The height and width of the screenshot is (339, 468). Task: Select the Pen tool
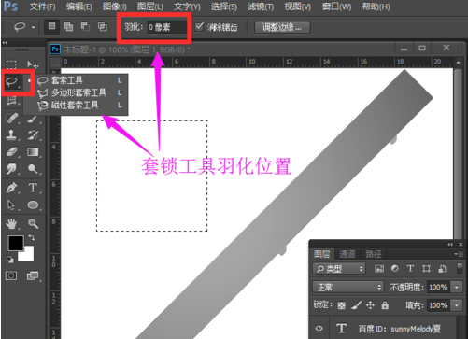click(12, 188)
